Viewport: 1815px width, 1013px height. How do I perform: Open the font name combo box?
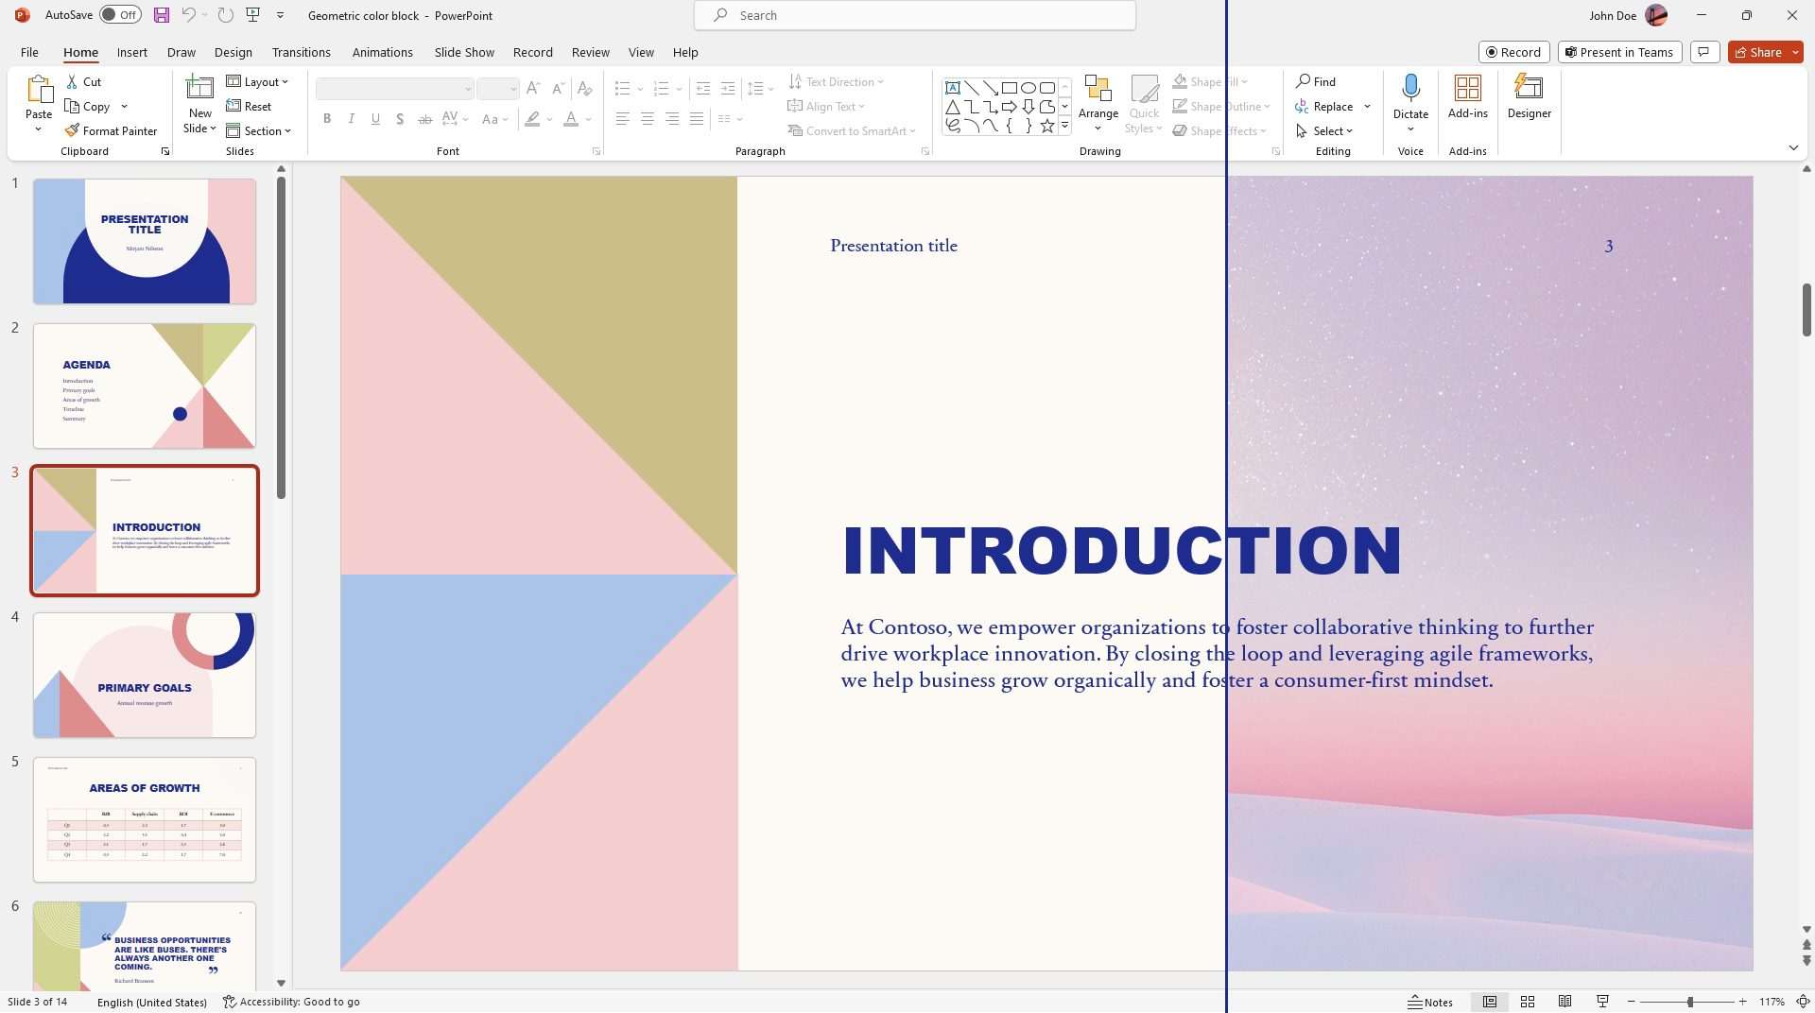394,89
